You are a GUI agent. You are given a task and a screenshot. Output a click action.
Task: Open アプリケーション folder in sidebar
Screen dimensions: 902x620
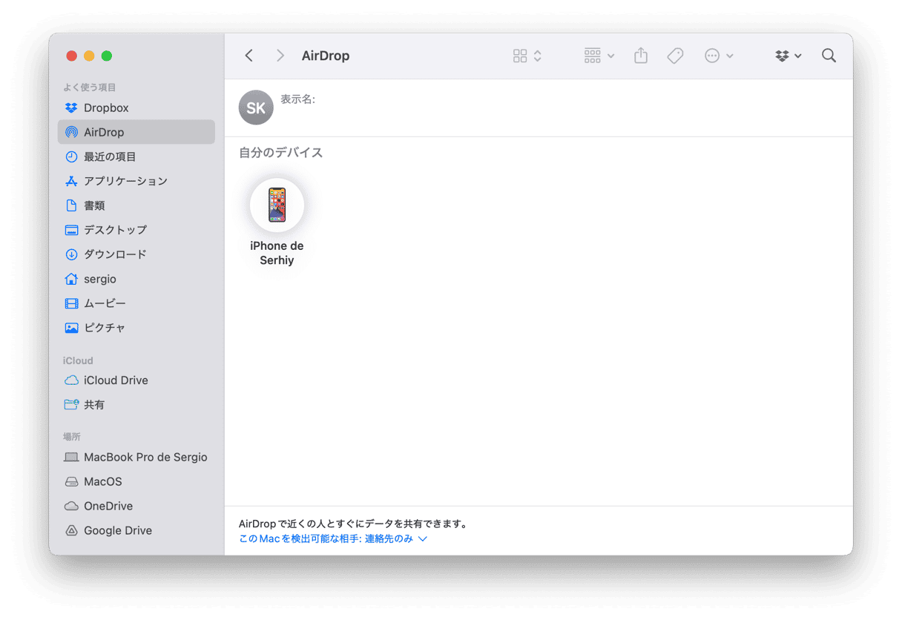(x=136, y=181)
